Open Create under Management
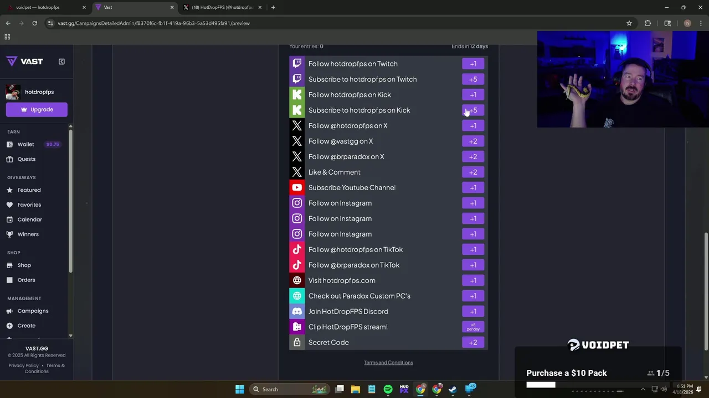This screenshot has width=709, height=398. [26, 326]
